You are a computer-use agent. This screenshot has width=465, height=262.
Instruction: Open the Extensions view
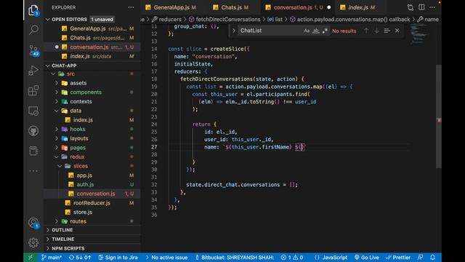click(33, 90)
